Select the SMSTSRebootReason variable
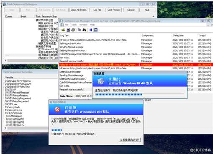 (16, 96)
